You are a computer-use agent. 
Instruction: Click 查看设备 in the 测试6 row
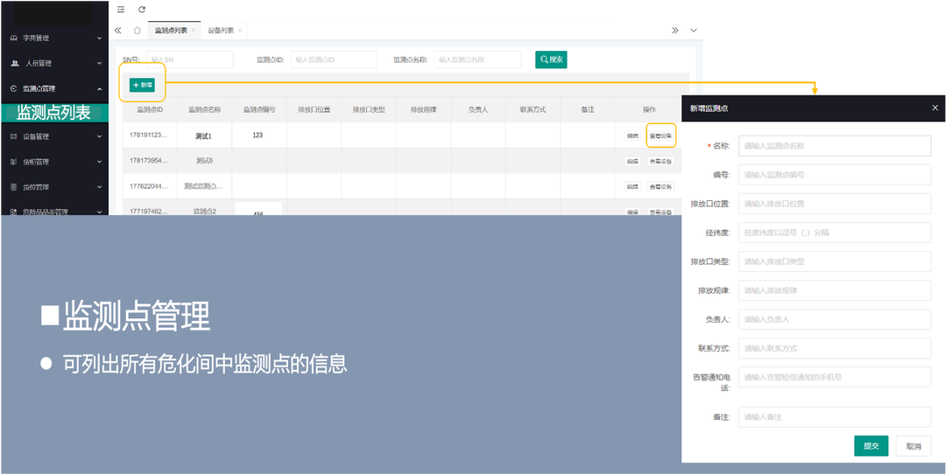[x=660, y=162]
